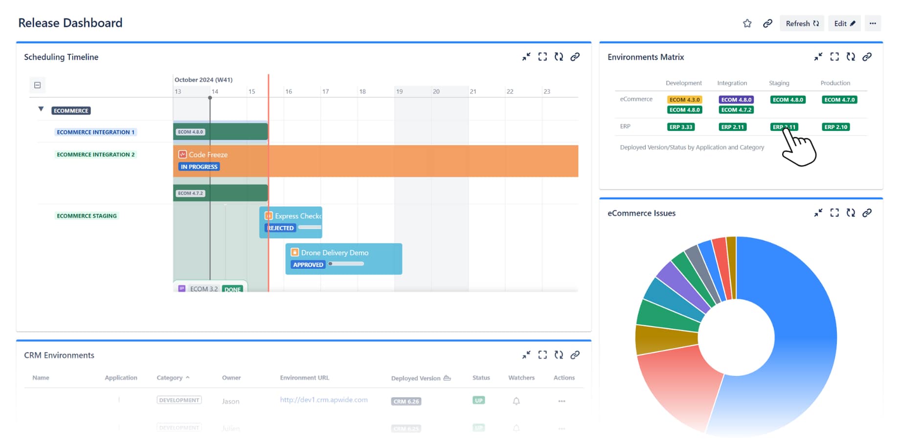The height and width of the screenshot is (440, 900).
Task: Collapse the CRM Environments panel
Action: [x=526, y=355]
